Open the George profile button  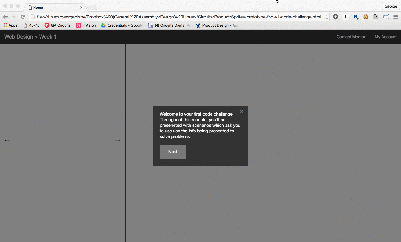tap(391, 6)
